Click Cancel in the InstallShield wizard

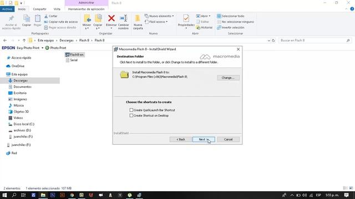point(228,139)
